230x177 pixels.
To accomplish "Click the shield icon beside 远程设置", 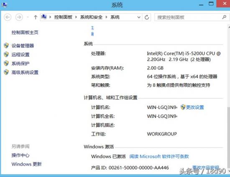I will (x=6, y=54).
